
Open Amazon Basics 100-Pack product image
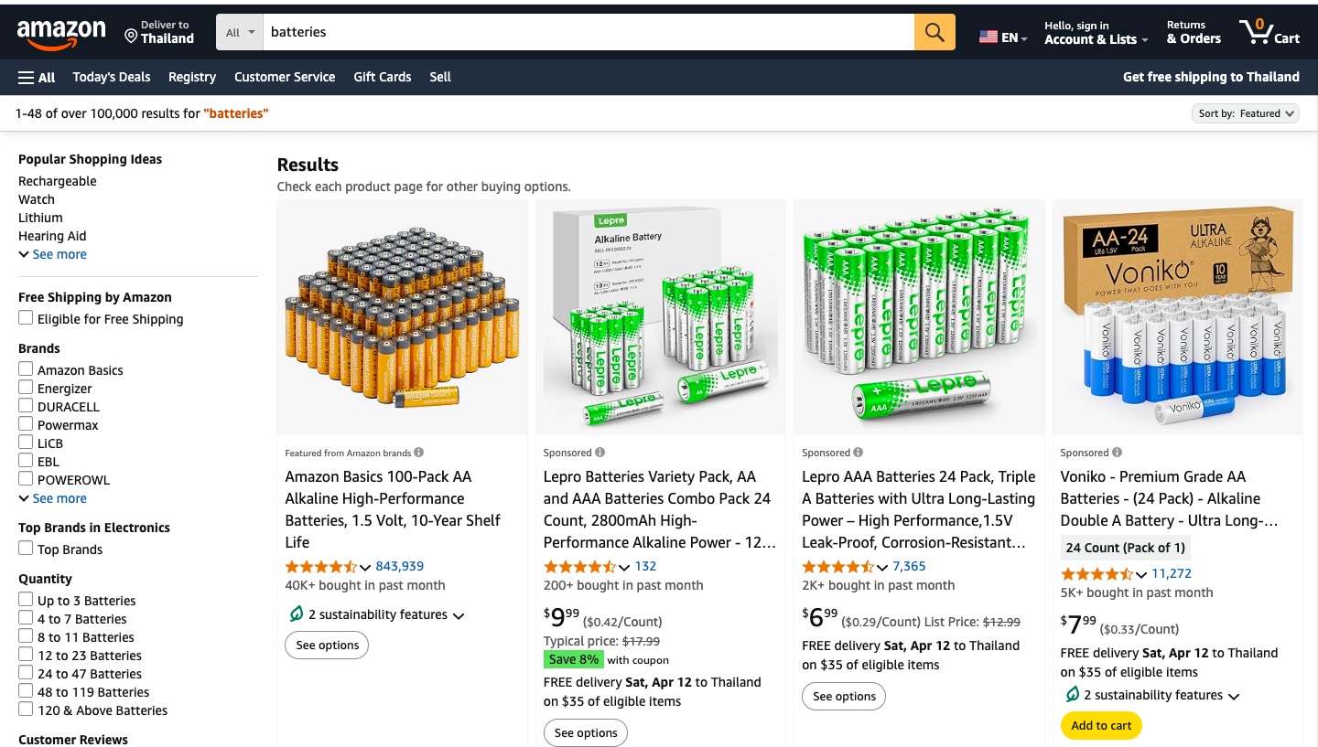coord(403,317)
